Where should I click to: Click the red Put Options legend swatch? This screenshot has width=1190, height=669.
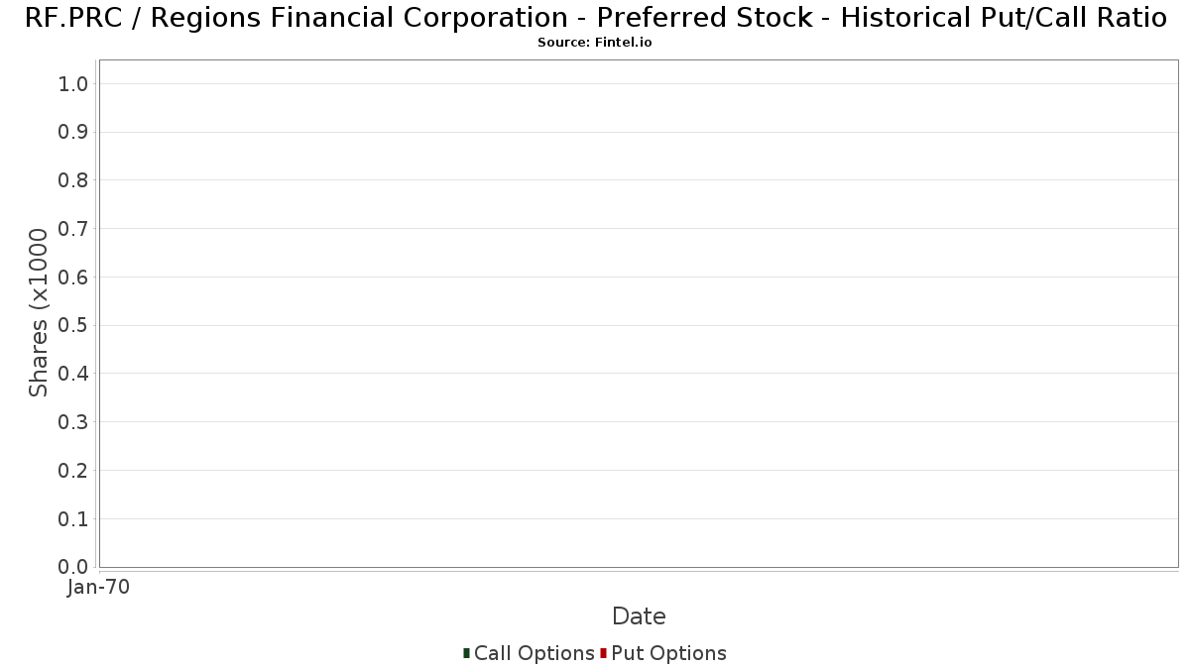click(603, 653)
